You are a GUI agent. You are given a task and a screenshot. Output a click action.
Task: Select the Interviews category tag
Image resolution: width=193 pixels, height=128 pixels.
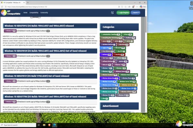[123, 44]
